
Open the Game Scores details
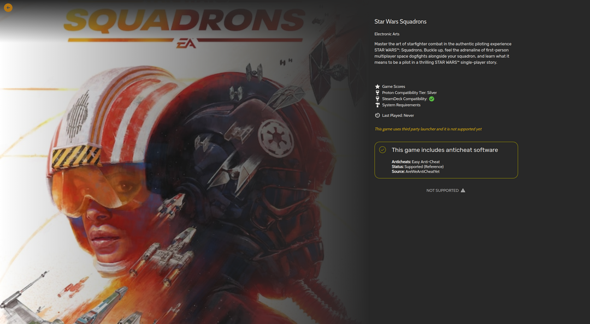tap(393, 86)
